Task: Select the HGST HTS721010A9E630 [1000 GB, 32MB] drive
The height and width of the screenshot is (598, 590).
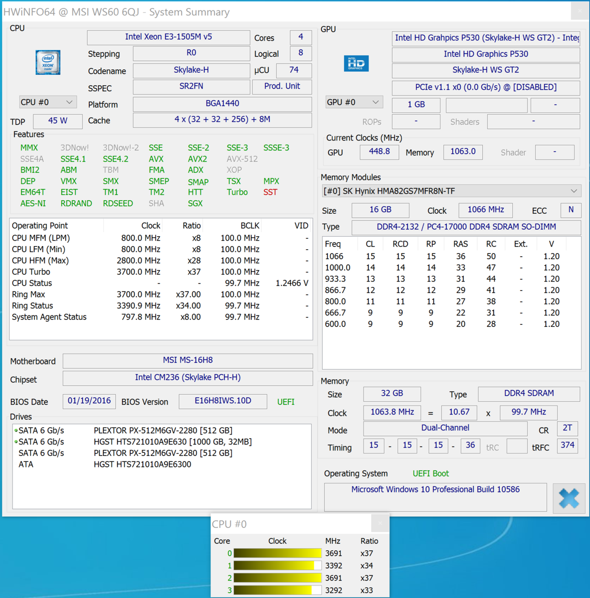Action: point(162,442)
